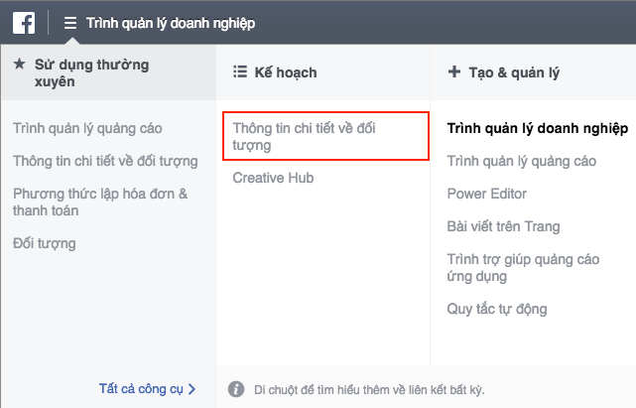Open the hamburger menu icon in header

(x=70, y=23)
